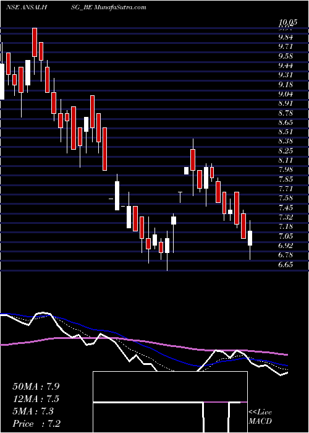Image resolution: width=309 pixels, height=433 pixels.
Task: Click the 7.98 price axis label
Action: coord(286,169)
